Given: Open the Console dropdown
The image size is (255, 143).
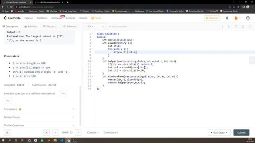Looking at the screenshot, I should [93, 132].
